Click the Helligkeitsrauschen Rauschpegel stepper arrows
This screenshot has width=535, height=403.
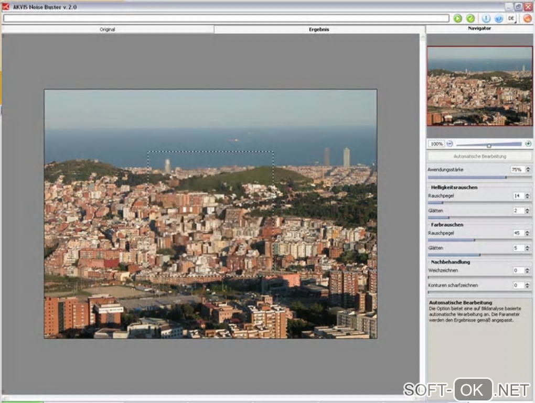[528, 196]
